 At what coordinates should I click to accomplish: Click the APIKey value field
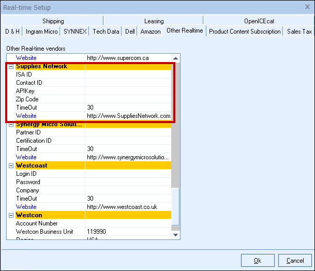[x=128, y=91]
